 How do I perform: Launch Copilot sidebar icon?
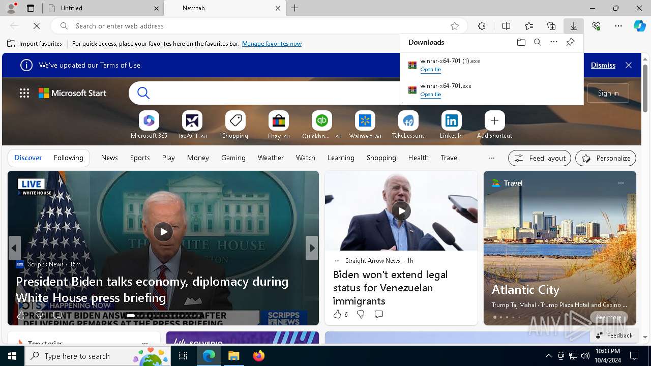639,26
